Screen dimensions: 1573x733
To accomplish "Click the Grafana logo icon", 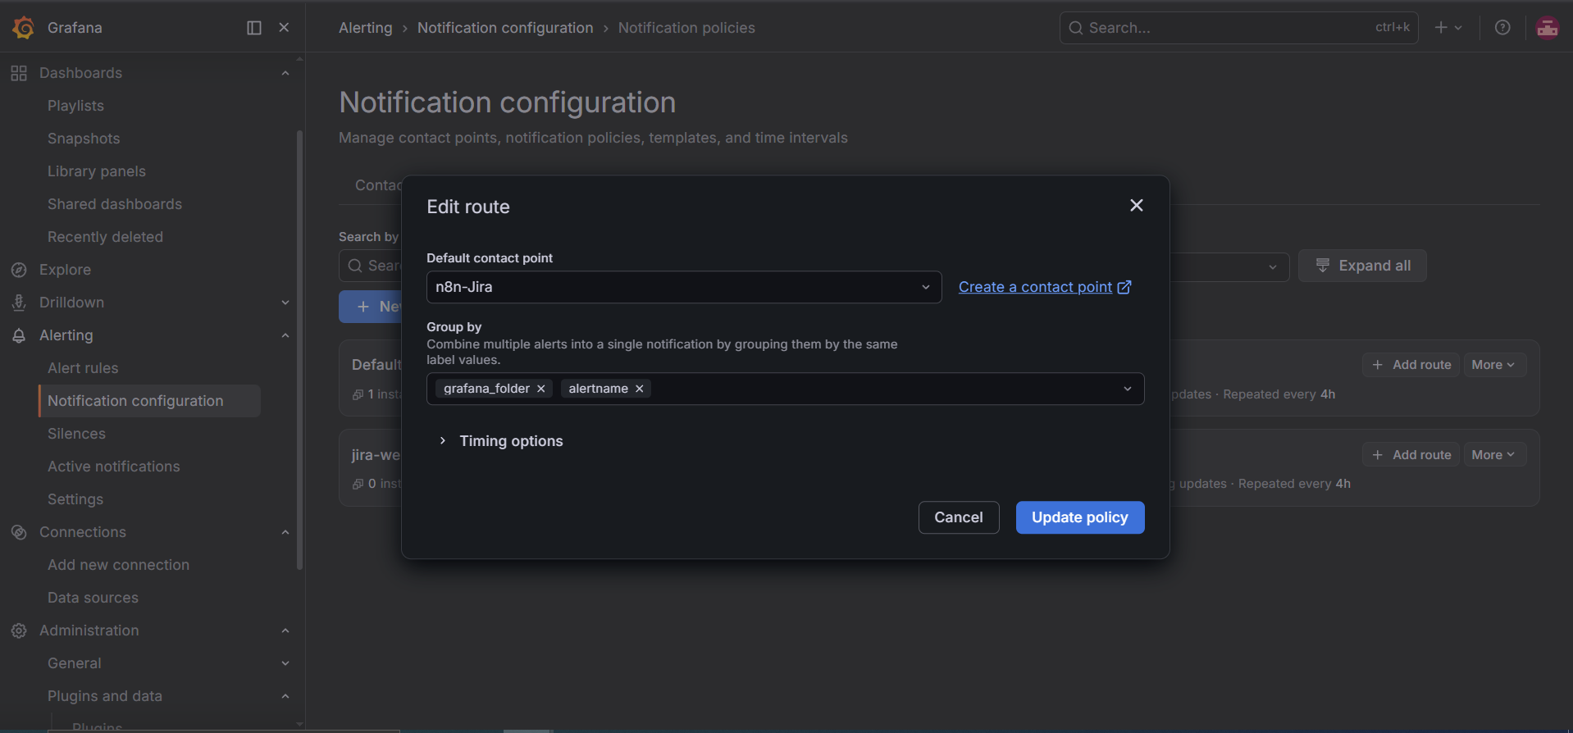I will coord(24,28).
